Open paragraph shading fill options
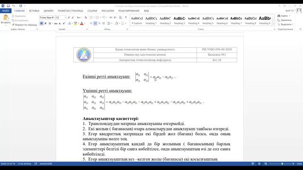Viewport: 303px width, 170px height. [116, 23]
